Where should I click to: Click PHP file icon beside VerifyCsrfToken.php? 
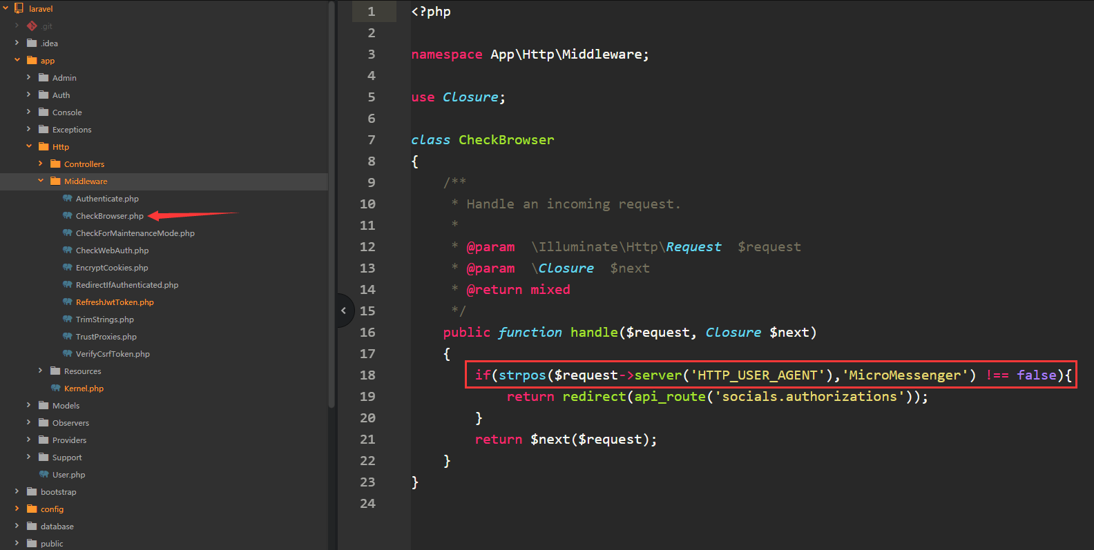pyautogui.click(x=67, y=353)
